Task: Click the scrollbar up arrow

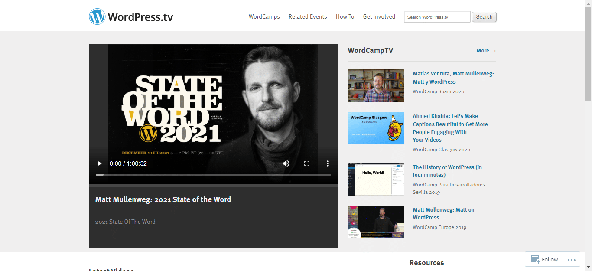Action: point(589,3)
